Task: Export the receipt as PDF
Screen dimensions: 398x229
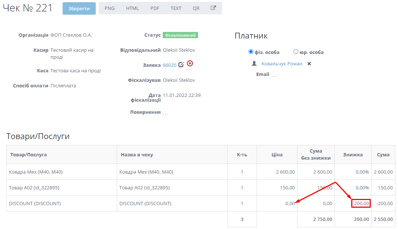Action: pyautogui.click(x=155, y=8)
